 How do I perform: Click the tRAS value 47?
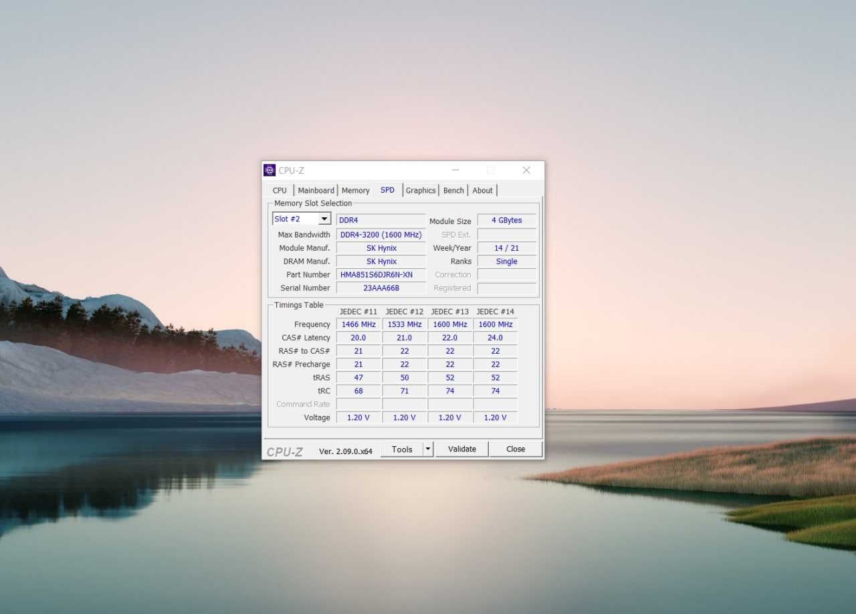(x=358, y=378)
